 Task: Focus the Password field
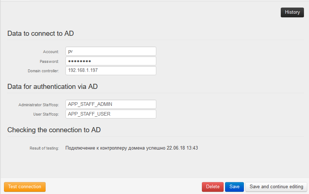click(x=111, y=61)
